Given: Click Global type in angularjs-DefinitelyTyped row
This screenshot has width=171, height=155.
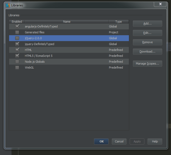Looking at the screenshot, I should [x=113, y=26].
